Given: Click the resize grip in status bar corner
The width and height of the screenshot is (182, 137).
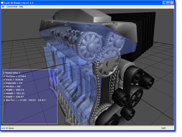Looking at the screenshot, I should coord(173,128).
